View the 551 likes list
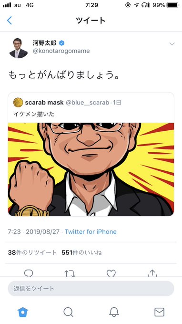The height and width of the screenshot is (324, 182). pos(82,252)
